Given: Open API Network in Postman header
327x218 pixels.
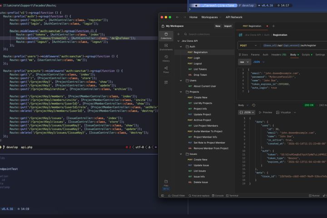Looking at the screenshot, I should [234, 17].
